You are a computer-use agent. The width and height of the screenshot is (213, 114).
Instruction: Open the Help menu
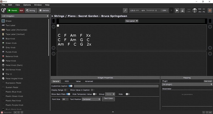click(x=47, y=5)
